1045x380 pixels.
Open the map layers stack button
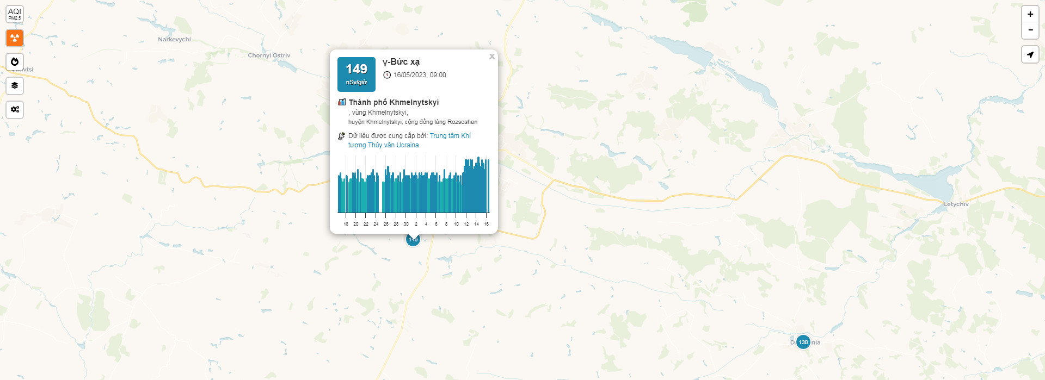(15, 85)
